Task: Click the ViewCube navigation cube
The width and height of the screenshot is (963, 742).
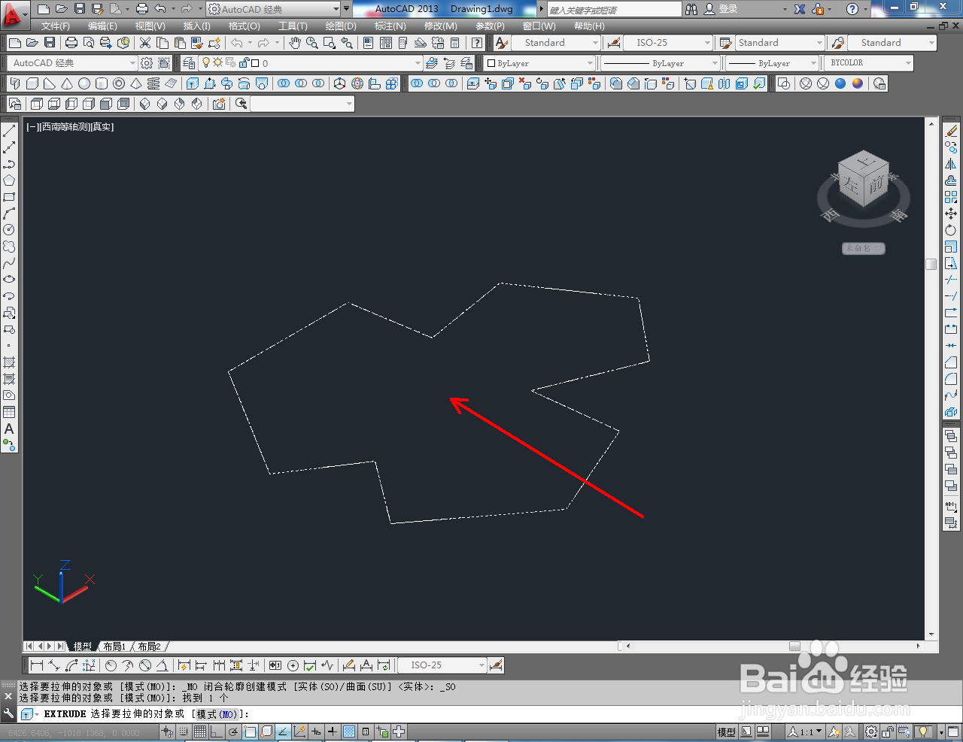Action: 864,180
